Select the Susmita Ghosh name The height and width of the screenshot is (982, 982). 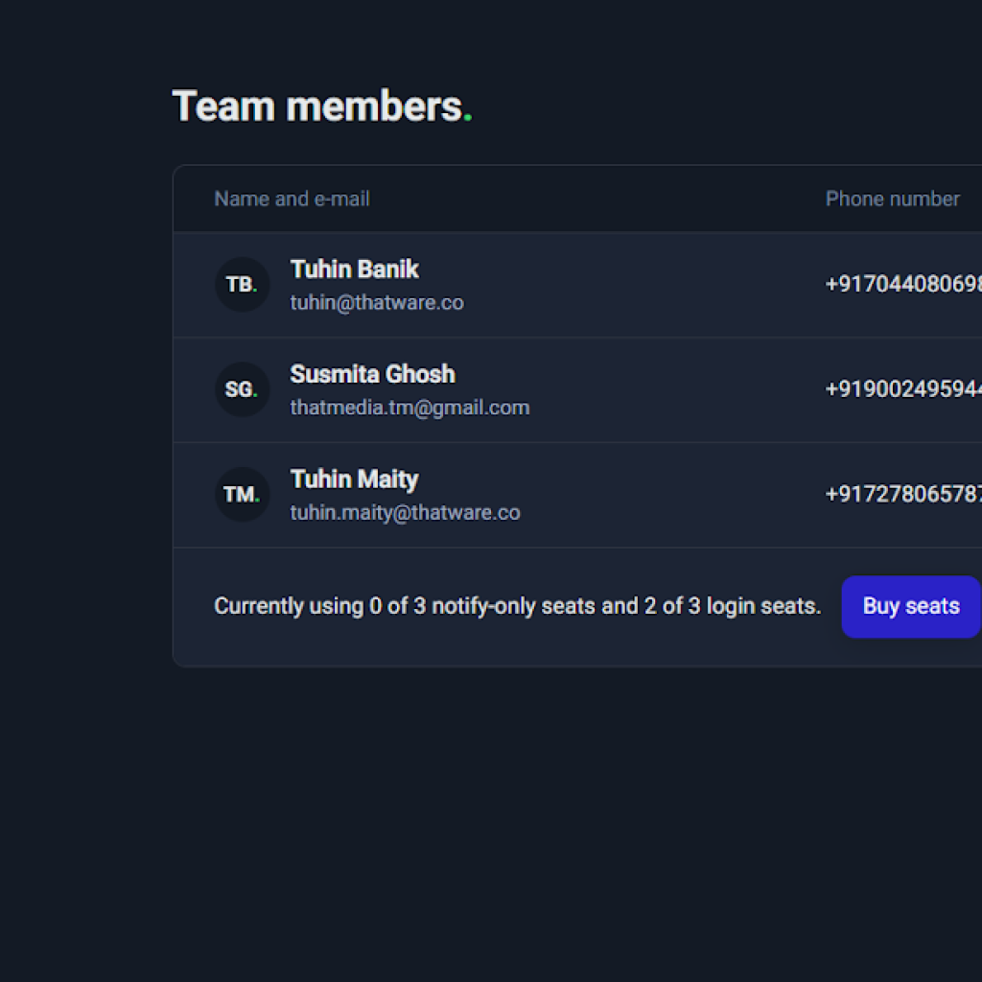372,374
